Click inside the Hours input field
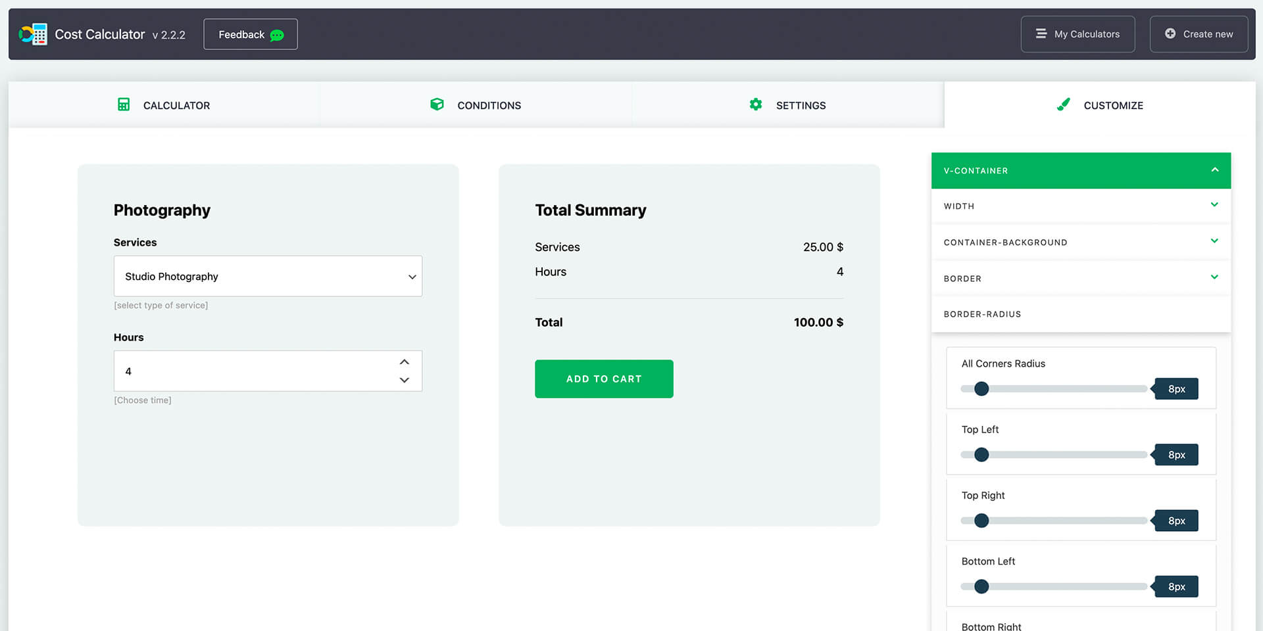 click(250, 371)
